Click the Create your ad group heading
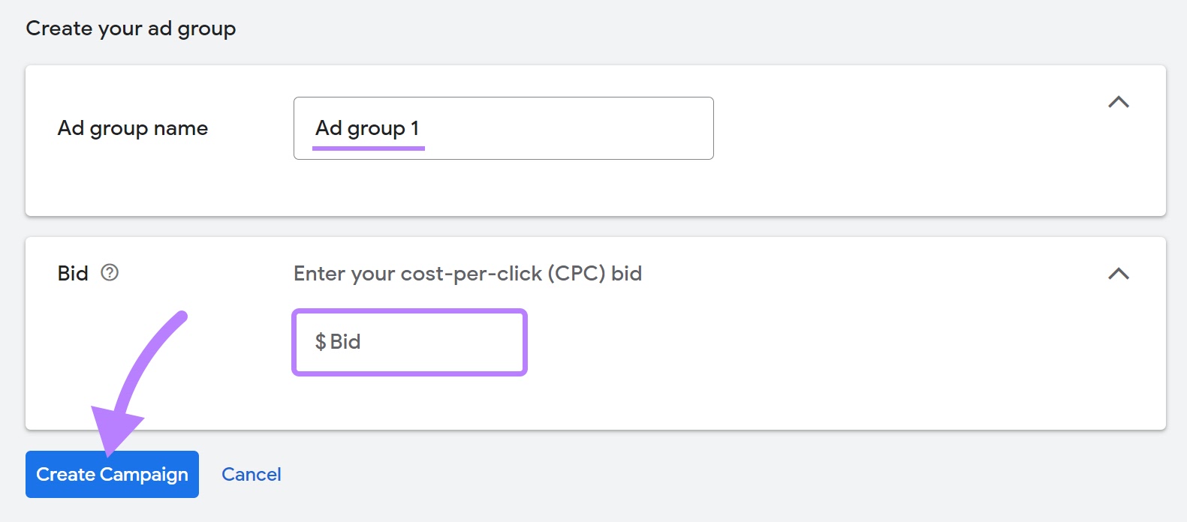The height and width of the screenshot is (522, 1187). click(130, 28)
